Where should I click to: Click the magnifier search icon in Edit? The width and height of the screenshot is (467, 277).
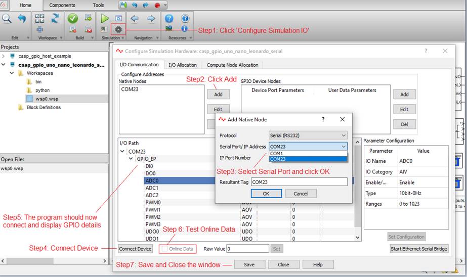click(x=7, y=18)
